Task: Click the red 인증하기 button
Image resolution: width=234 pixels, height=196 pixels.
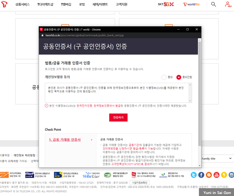Action: (x=118, y=118)
